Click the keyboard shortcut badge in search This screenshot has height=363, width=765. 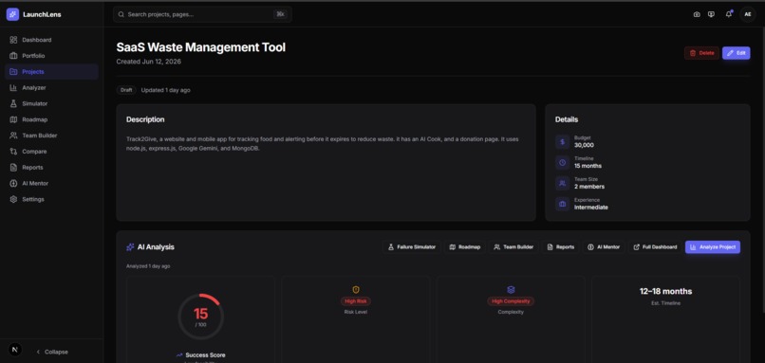280,14
